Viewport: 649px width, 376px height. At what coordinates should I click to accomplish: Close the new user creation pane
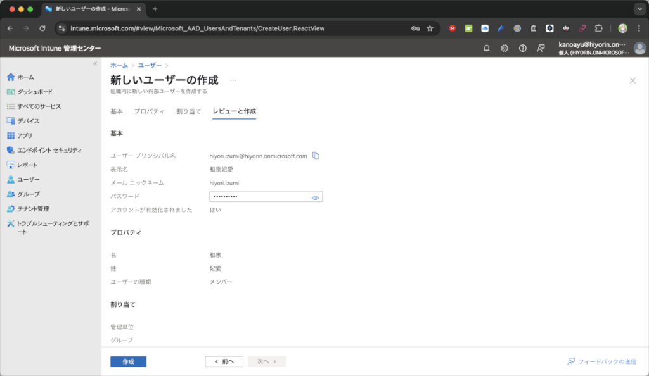pos(633,80)
